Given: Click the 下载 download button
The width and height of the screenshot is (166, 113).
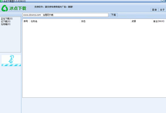Looking at the screenshot, I should click(113, 15).
